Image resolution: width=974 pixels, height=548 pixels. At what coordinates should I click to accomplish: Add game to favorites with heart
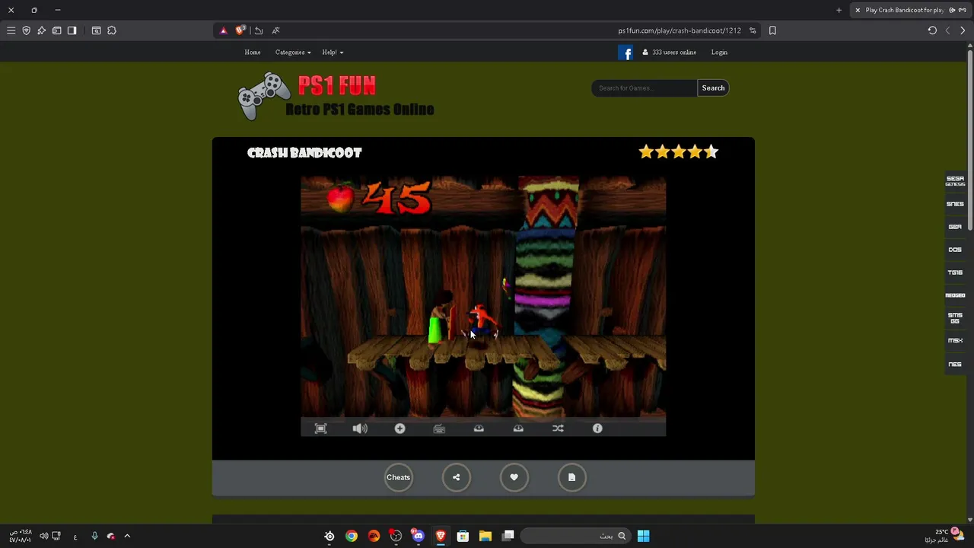[x=514, y=477]
